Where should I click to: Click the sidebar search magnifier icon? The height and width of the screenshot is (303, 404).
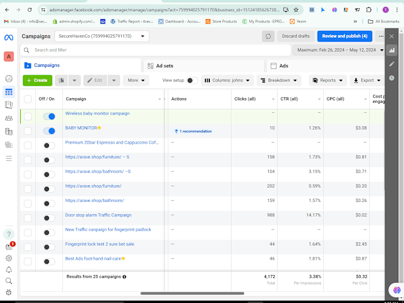[9, 281]
